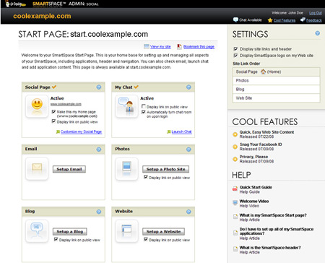325x263 pixels.
Task: Open What is the SmartSpace header article
Action: click(x=270, y=248)
